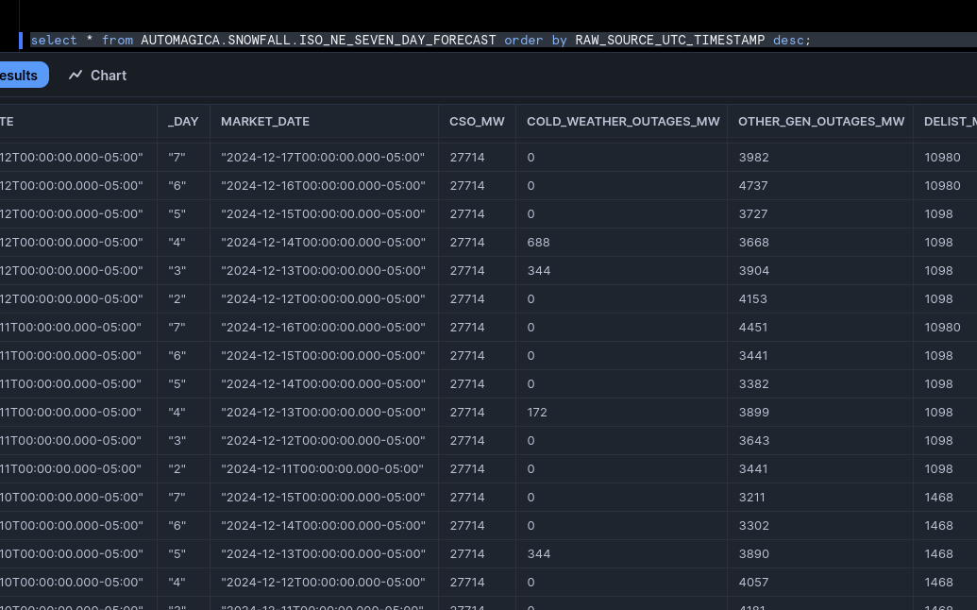This screenshot has width=977, height=610.
Task: Sort by the MARKET_DATE column header
Action: coord(265,122)
